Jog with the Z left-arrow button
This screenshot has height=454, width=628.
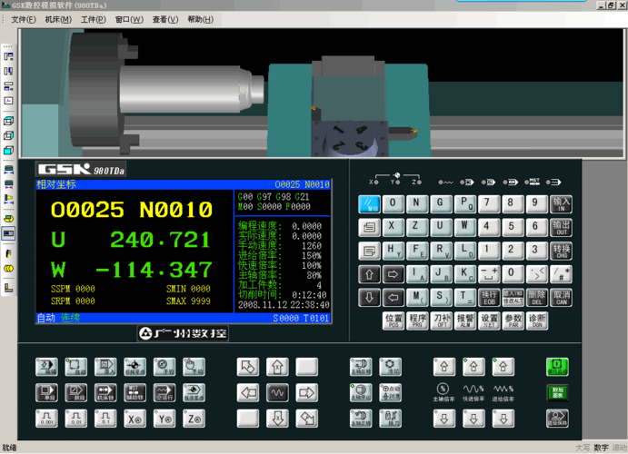tap(248, 393)
